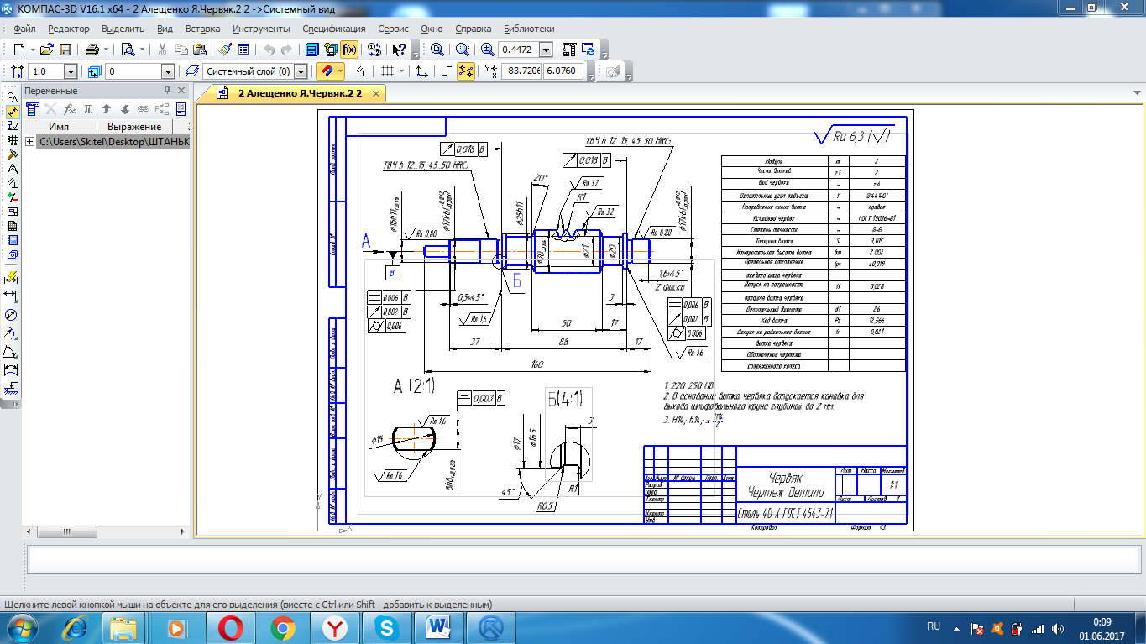The width and height of the screenshot is (1146, 644).
Task: Click the save diskette icon
Action: pos(65,50)
